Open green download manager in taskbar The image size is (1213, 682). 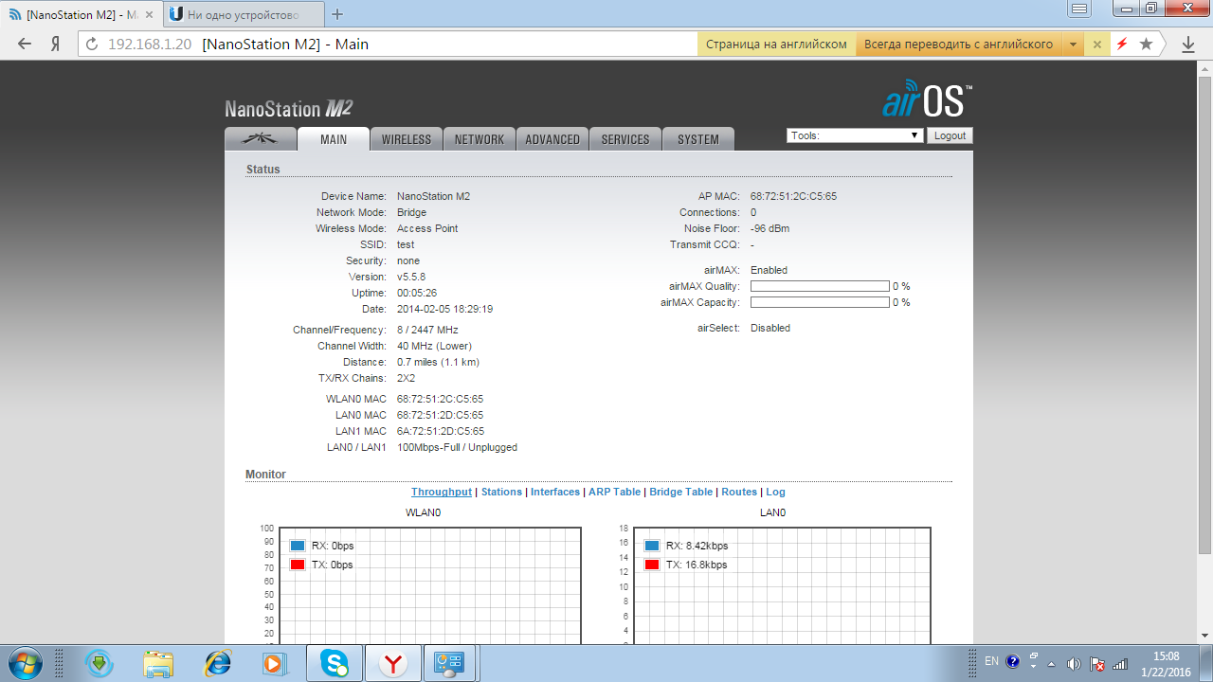click(100, 663)
